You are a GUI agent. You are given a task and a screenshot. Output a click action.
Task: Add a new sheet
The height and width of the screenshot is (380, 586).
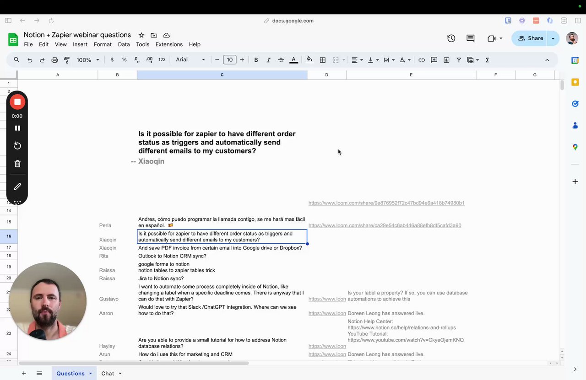24,374
